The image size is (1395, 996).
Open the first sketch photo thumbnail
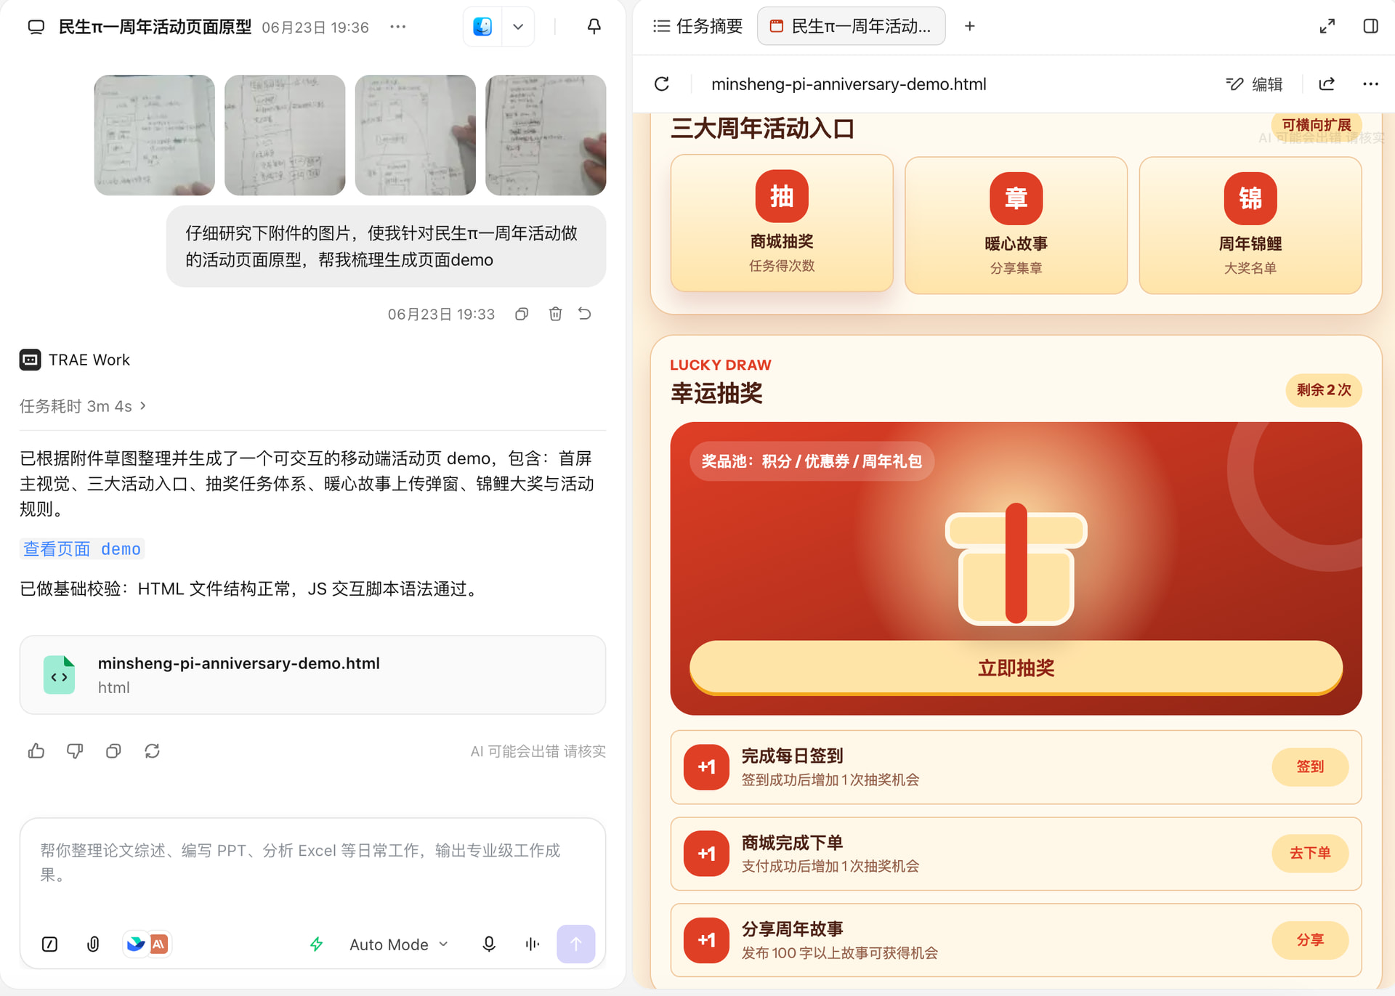(154, 135)
